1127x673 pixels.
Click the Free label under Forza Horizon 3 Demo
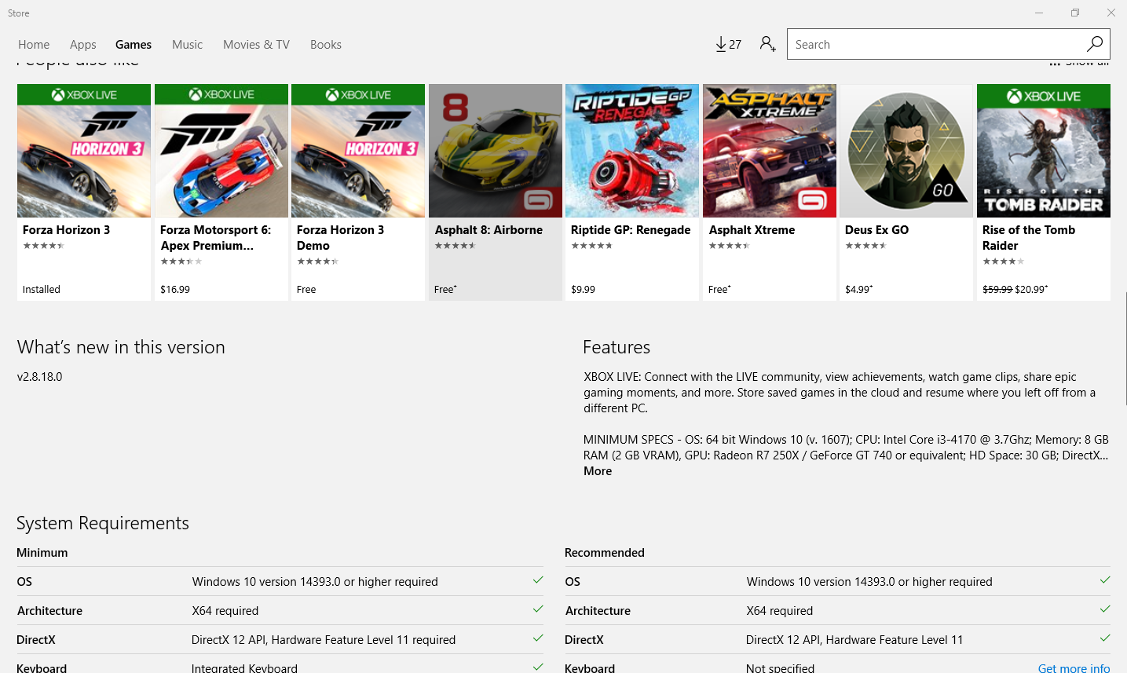306,290
